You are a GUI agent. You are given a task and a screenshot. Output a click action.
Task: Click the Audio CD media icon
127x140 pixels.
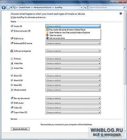(12, 26)
